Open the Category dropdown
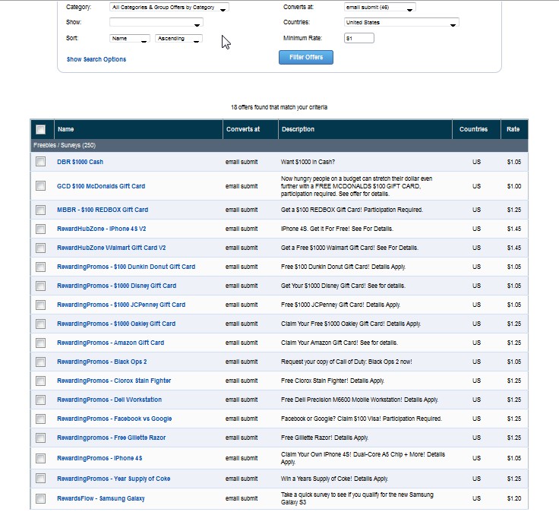The width and height of the screenshot is (559, 512). coord(169,7)
